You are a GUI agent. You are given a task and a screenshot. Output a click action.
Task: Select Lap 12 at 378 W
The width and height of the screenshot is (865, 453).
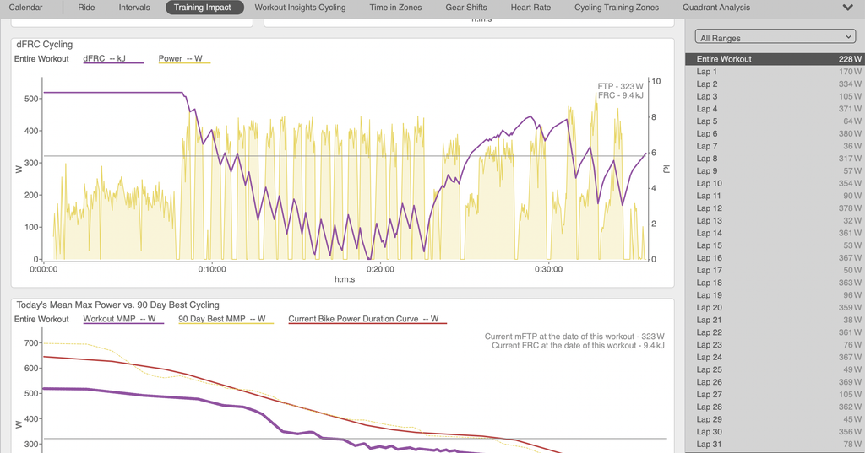pos(775,208)
